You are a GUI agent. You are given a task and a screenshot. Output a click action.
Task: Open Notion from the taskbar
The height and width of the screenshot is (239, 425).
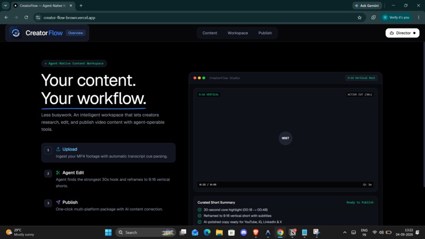292,233
